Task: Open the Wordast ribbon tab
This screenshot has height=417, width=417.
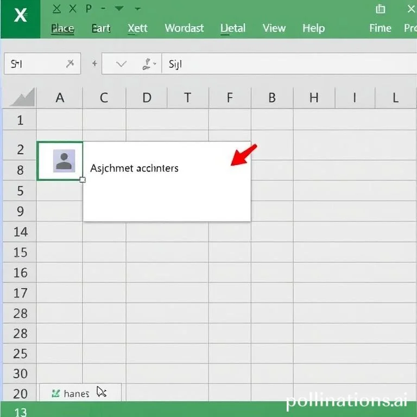Action: click(x=184, y=28)
